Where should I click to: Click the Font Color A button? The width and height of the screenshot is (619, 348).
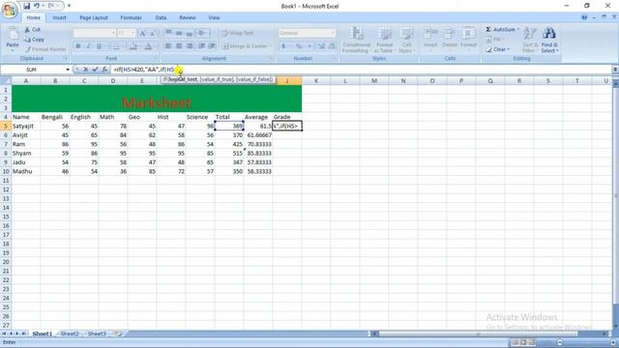click(148, 46)
